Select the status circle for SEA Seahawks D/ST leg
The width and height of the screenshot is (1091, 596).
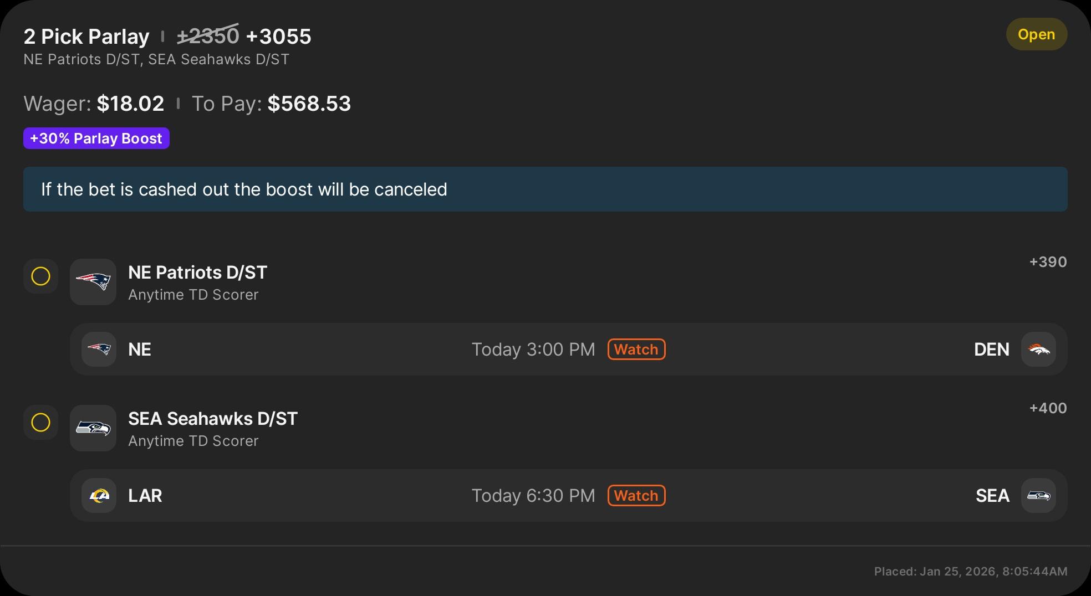tap(40, 422)
